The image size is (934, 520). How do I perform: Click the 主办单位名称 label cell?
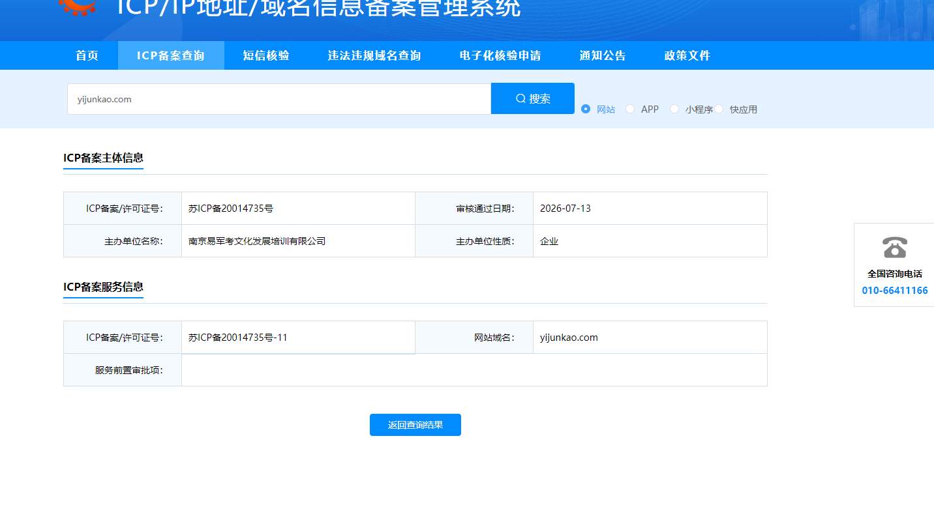[123, 241]
